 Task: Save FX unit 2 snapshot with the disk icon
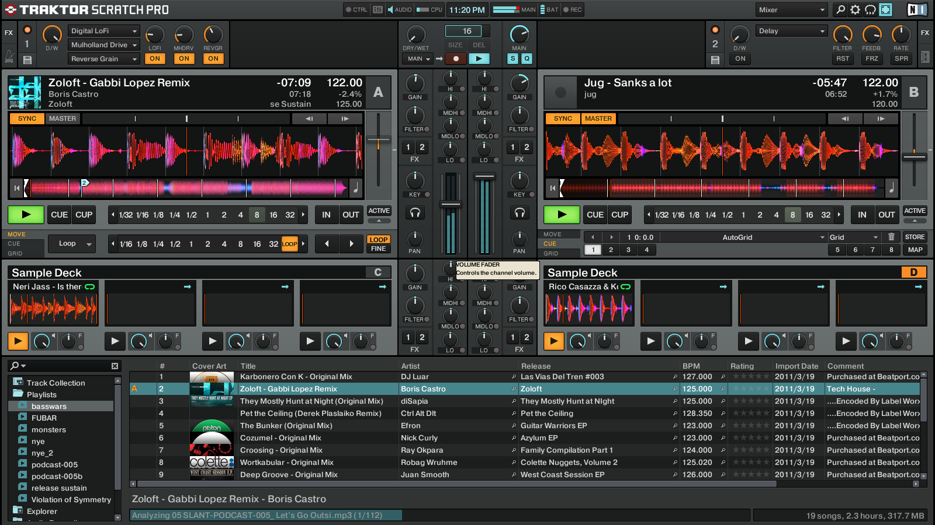(x=715, y=60)
